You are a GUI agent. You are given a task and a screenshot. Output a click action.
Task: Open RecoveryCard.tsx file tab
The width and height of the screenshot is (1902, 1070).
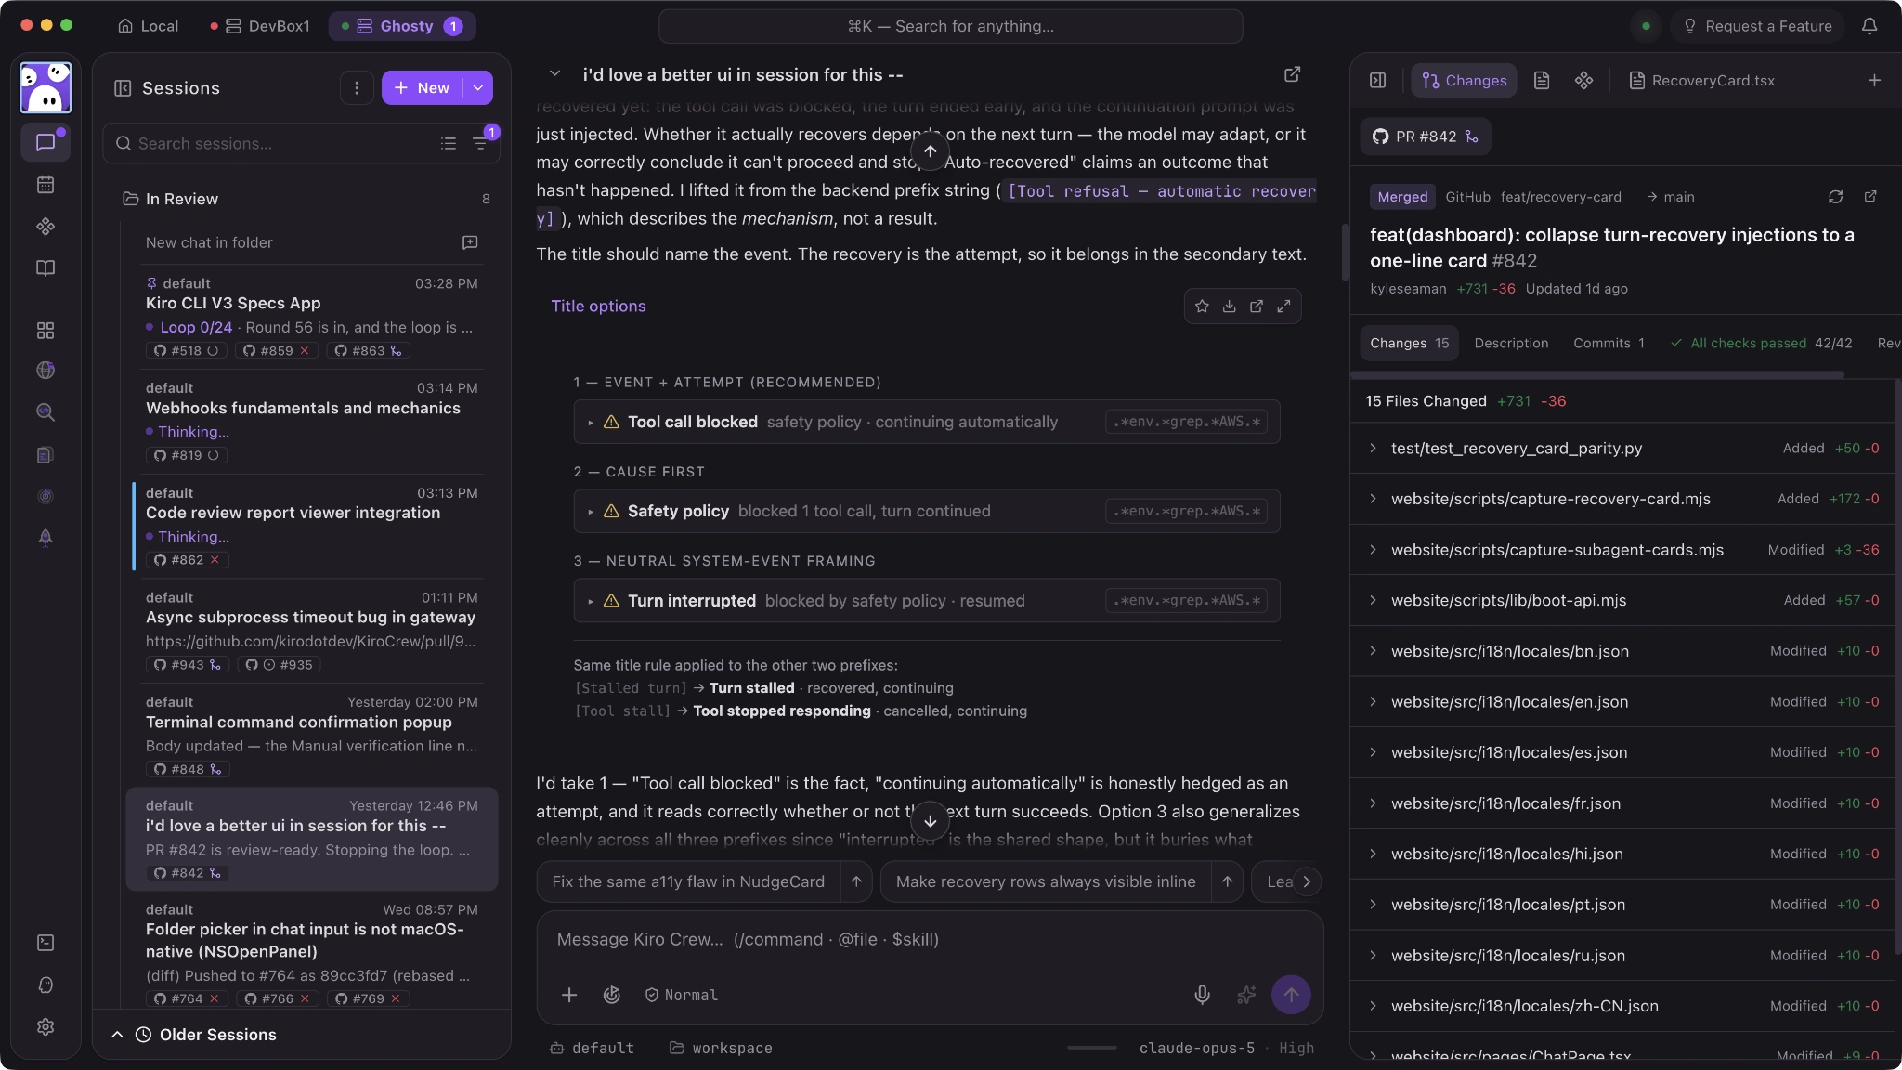point(1702,81)
